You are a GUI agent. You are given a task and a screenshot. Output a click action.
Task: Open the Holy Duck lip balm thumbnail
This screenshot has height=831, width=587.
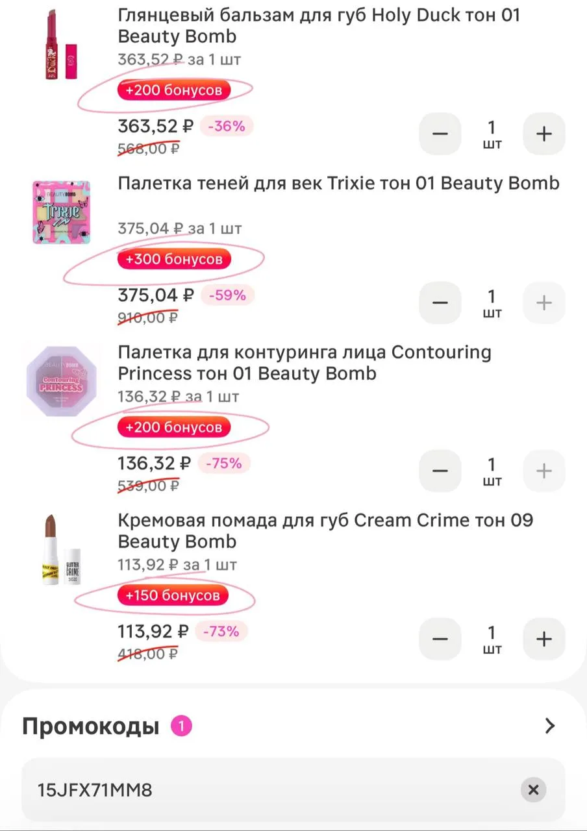[62, 45]
